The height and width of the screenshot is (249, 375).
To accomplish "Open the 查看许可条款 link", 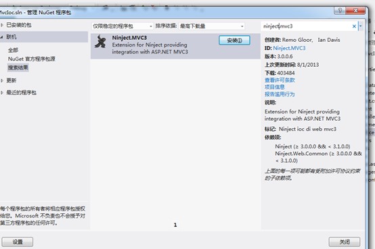I will pos(280,80).
